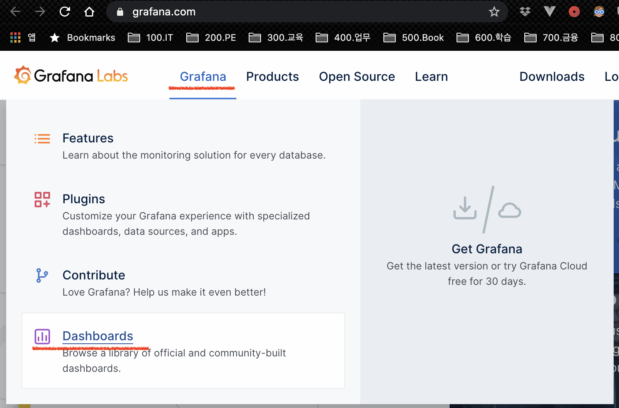Click the padlock site security icon
619x408 pixels.
[120, 12]
